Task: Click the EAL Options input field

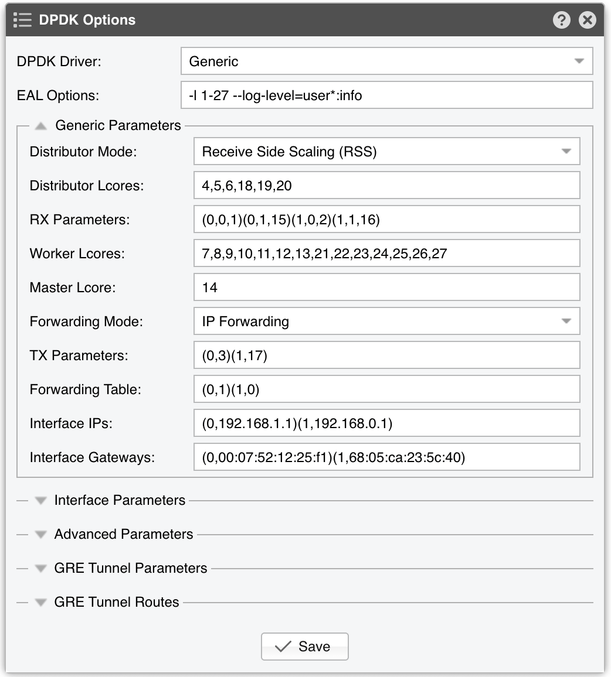Action: coord(386,95)
